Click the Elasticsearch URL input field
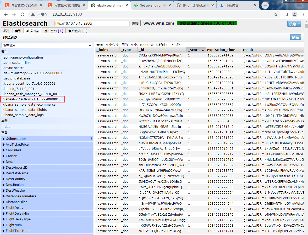Viewport: 308px width, 235px height. pos(92,23)
